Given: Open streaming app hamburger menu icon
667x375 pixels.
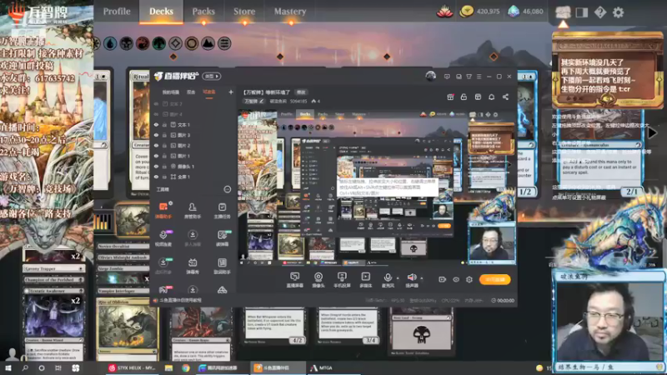Looking at the screenshot, I should click(x=479, y=77).
